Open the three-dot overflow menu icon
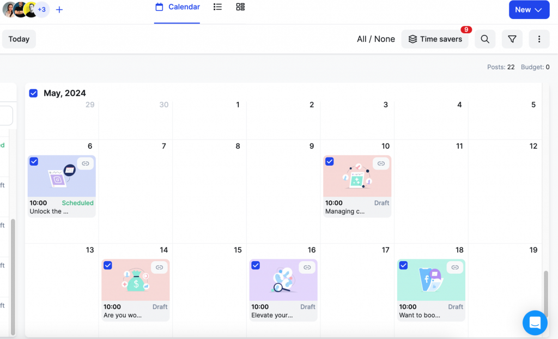 539,39
